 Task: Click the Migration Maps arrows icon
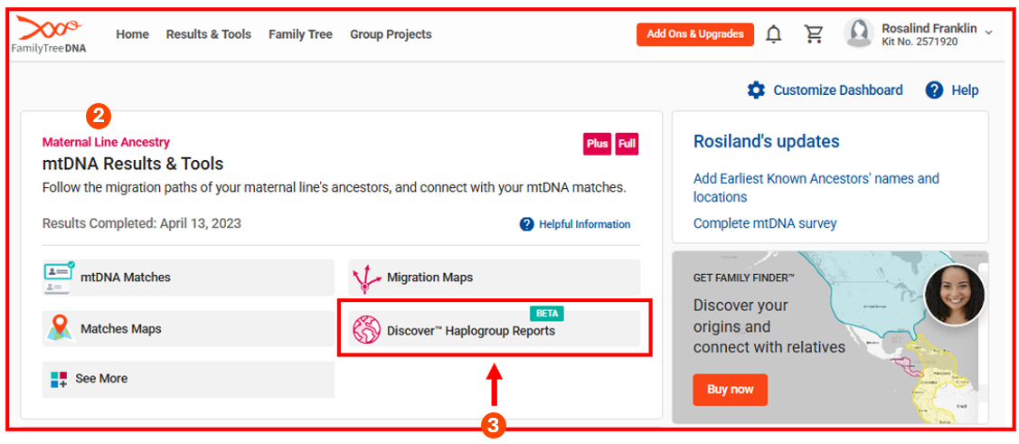pos(366,279)
